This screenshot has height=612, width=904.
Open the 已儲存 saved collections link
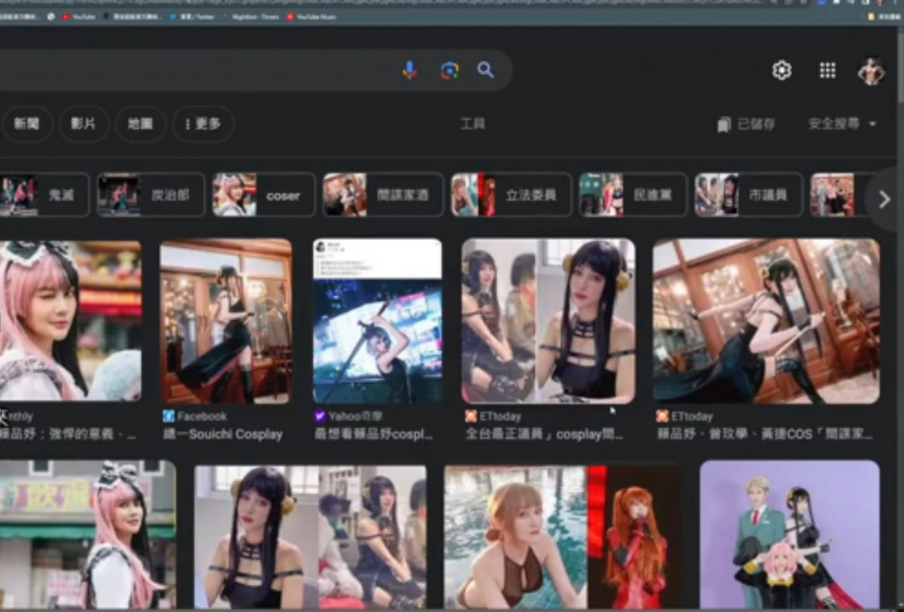pyautogui.click(x=747, y=124)
